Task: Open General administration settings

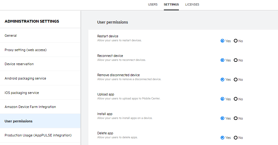Action: [x=11, y=35]
